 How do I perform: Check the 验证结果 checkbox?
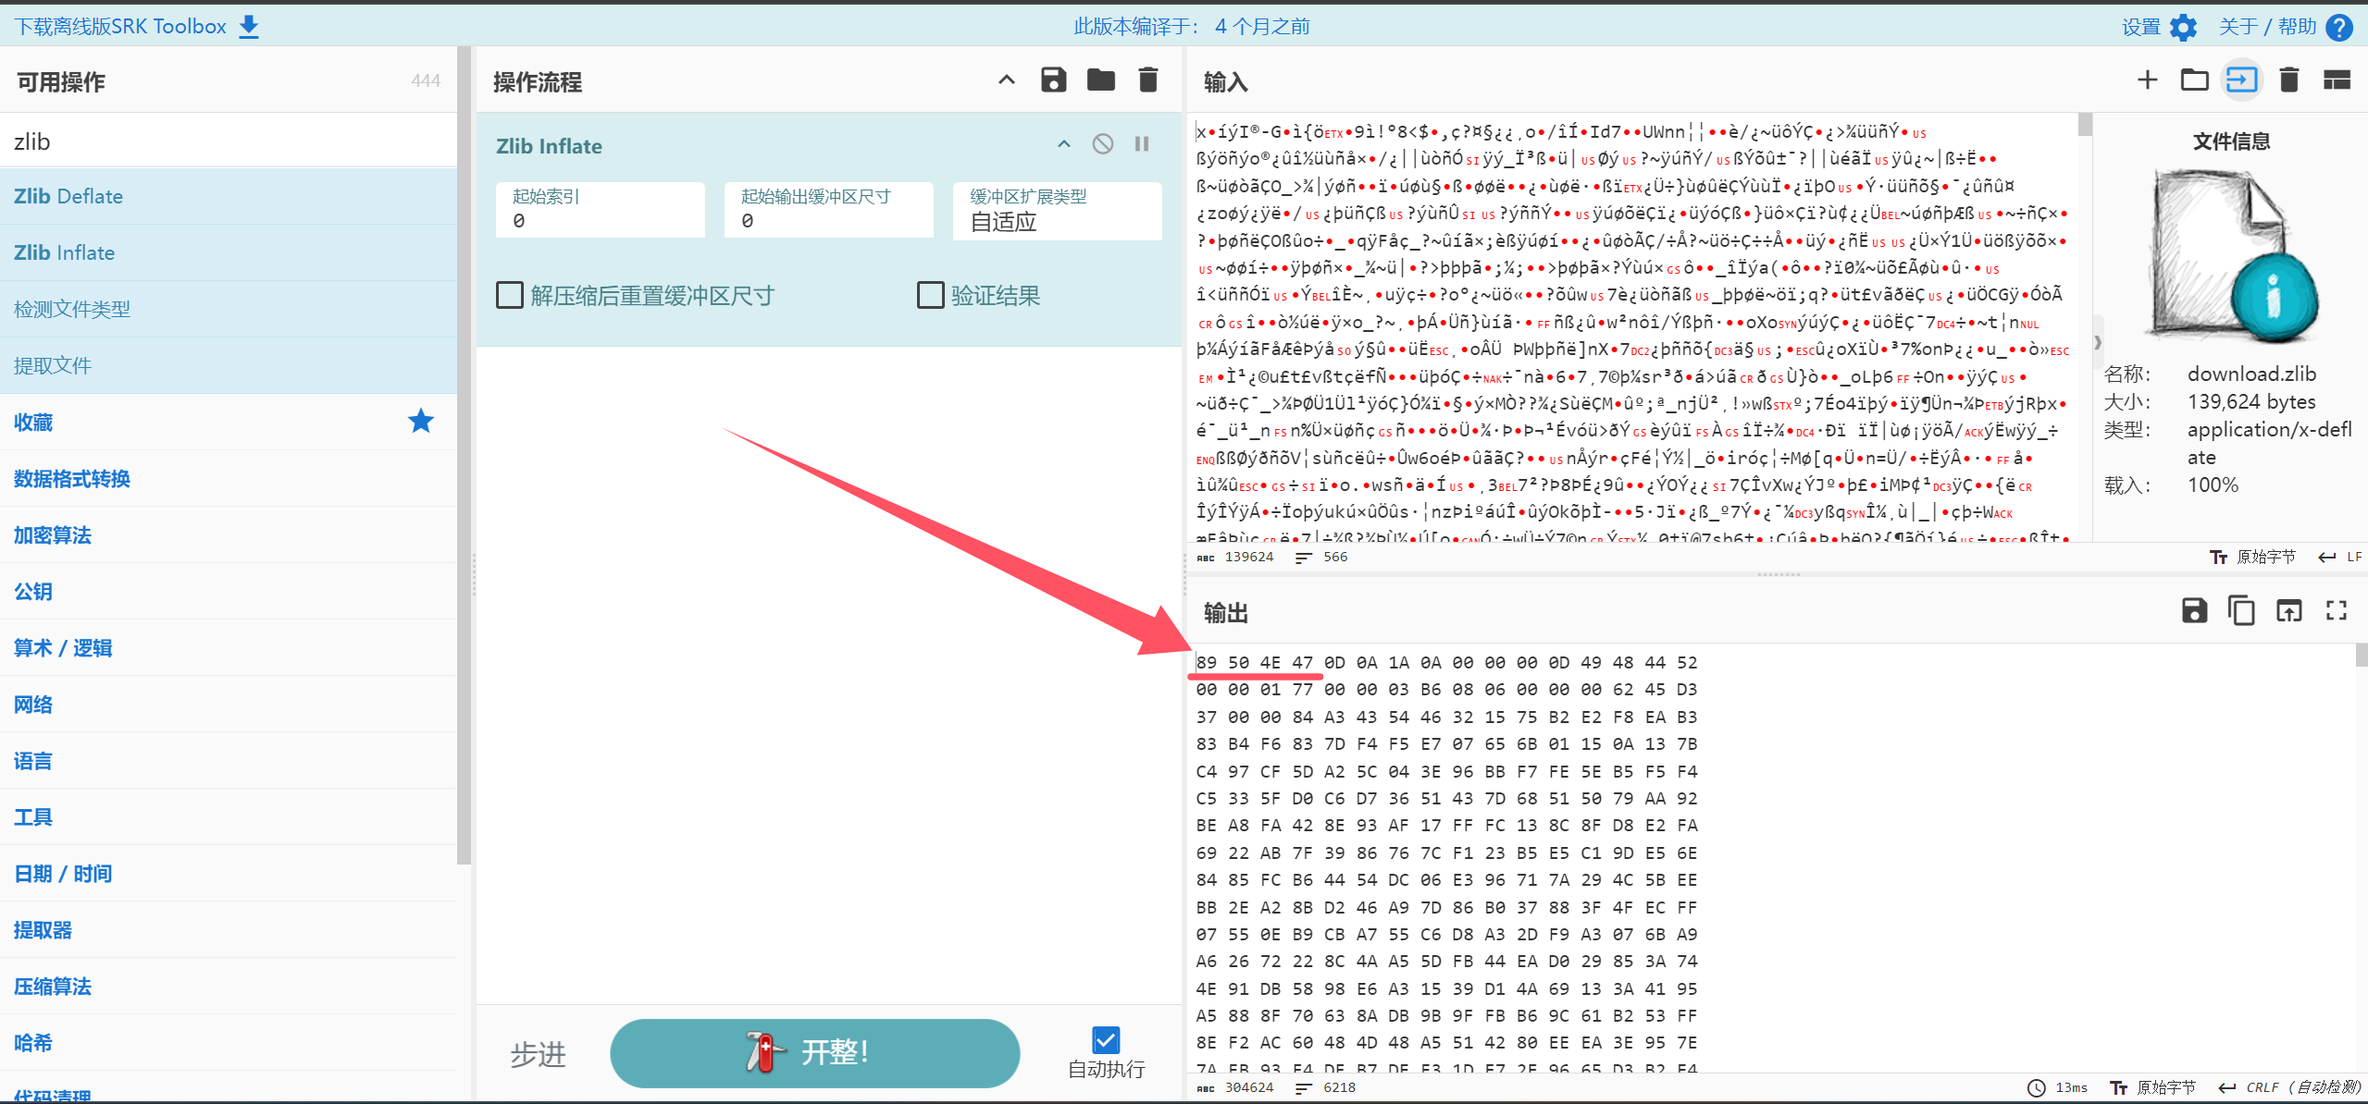(x=930, y=296)
